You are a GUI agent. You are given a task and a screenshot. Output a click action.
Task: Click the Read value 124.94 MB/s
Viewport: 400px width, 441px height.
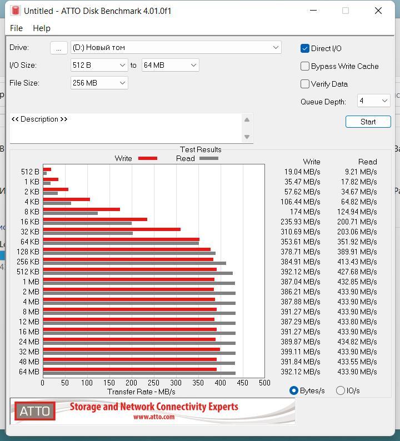[x=357, y=212]
